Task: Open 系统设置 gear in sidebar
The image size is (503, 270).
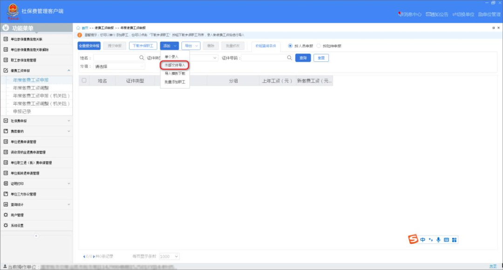Action: (6, 225)
